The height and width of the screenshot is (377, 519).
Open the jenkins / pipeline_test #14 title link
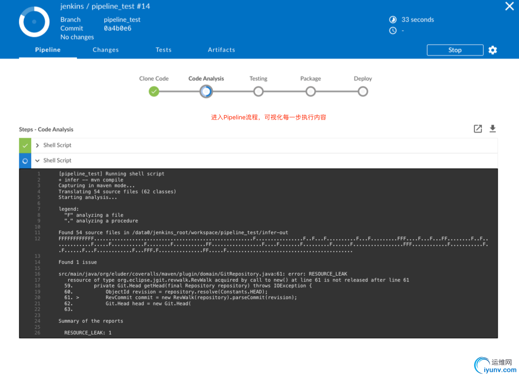[x=105, y=6]
